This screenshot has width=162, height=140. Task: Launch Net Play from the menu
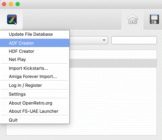click(35, 59)
